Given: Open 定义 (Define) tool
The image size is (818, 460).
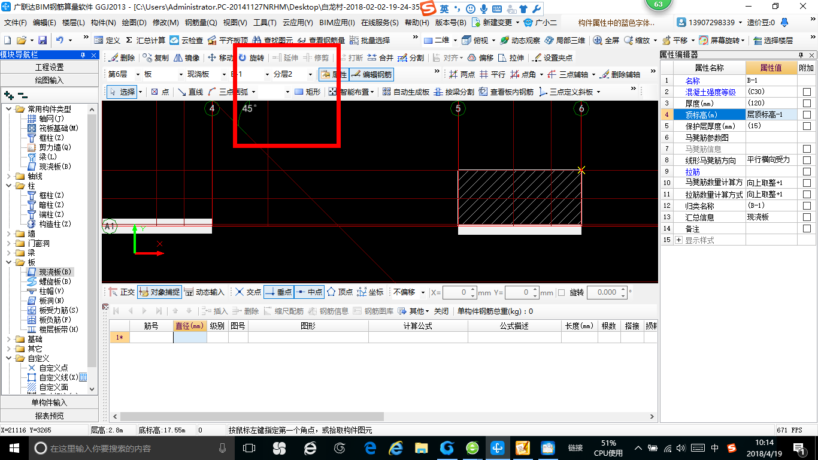Looking at the screenshot, I should [x=107, y=40].
